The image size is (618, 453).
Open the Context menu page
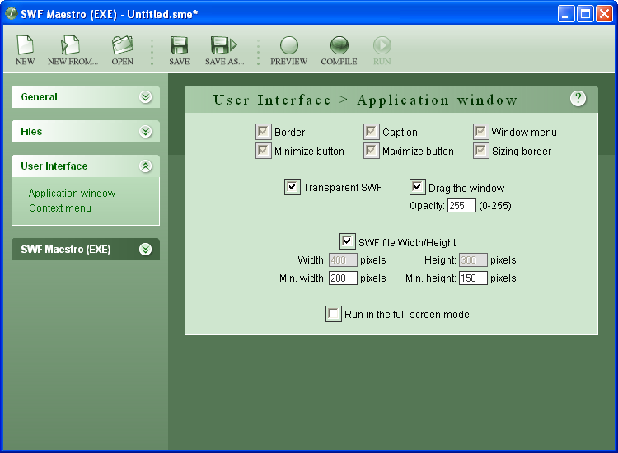pyautogui.click(x=60, y=208)
